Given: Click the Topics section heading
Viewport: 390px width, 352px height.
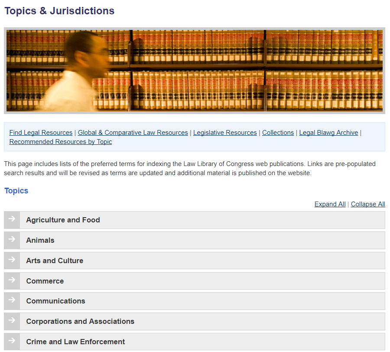Looking at the screenshot, I should point(16,191).
